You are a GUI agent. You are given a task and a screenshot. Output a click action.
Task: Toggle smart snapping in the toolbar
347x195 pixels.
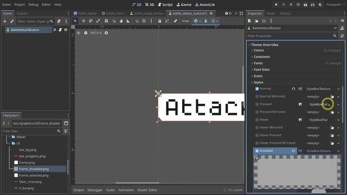[137, 21]
